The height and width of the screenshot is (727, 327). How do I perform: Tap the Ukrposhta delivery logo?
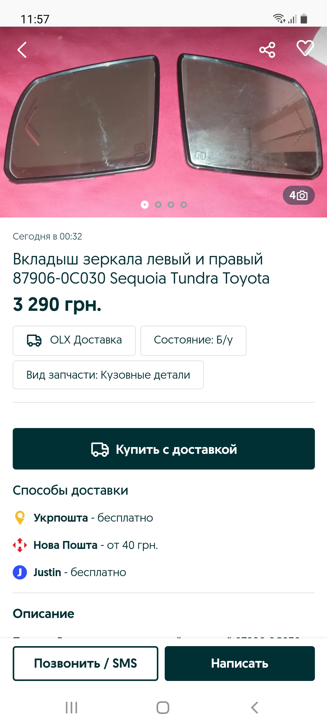[20, 518]
